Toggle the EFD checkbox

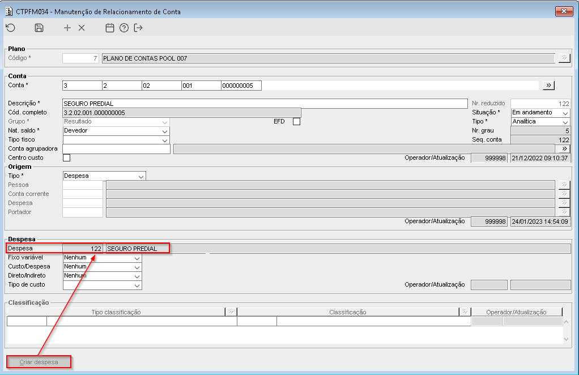tap(296, 121)
